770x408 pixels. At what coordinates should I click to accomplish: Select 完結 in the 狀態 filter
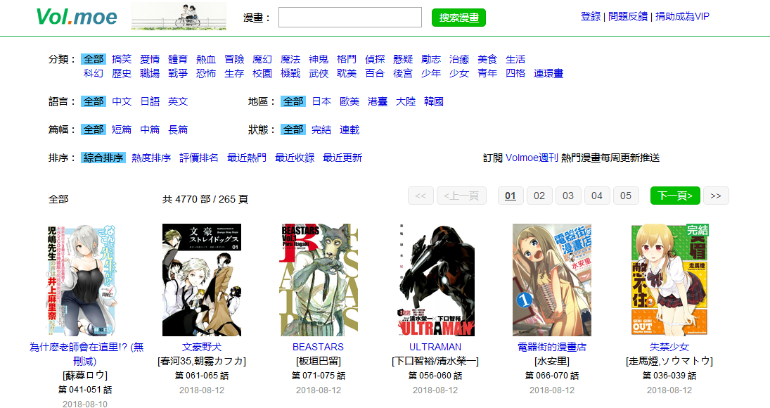pyautogui.click(x=321, y=129)
